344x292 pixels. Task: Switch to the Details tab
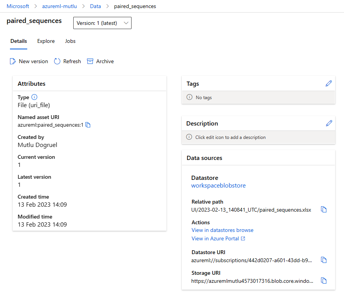point(19,41)
